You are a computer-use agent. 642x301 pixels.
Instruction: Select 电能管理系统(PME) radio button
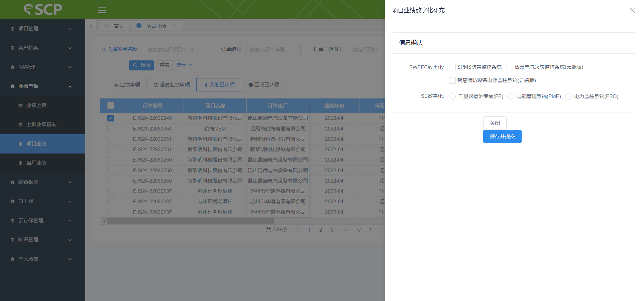click(x=511, y=96)
